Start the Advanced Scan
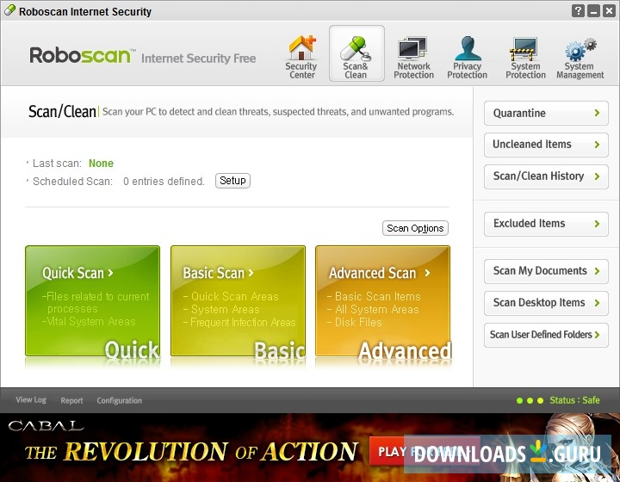Image resolution: width=620 pixels, height=482 pixels. click(382, 301)
